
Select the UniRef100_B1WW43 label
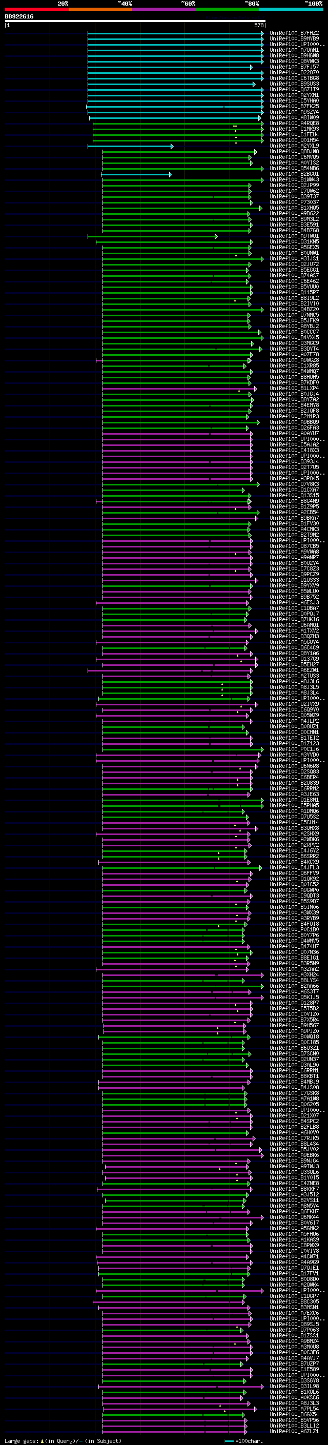294,180
